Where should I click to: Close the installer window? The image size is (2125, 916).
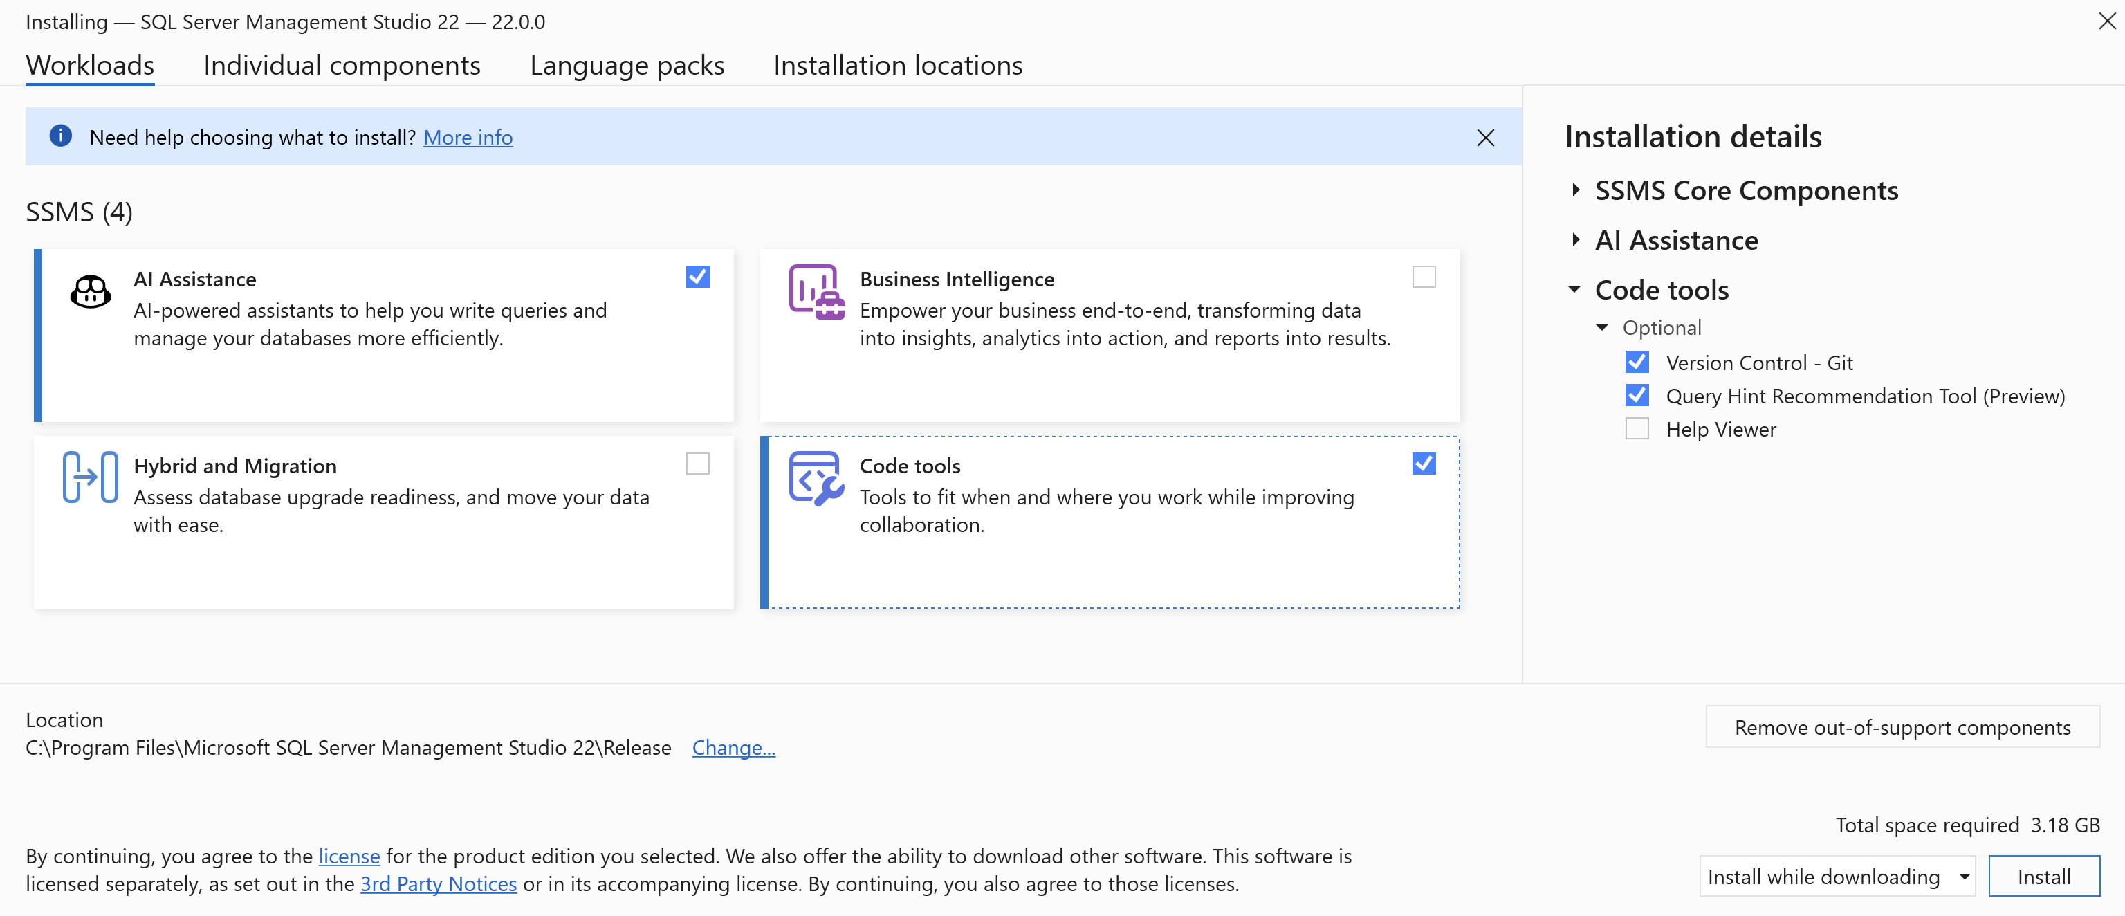tap(2106, 21)
